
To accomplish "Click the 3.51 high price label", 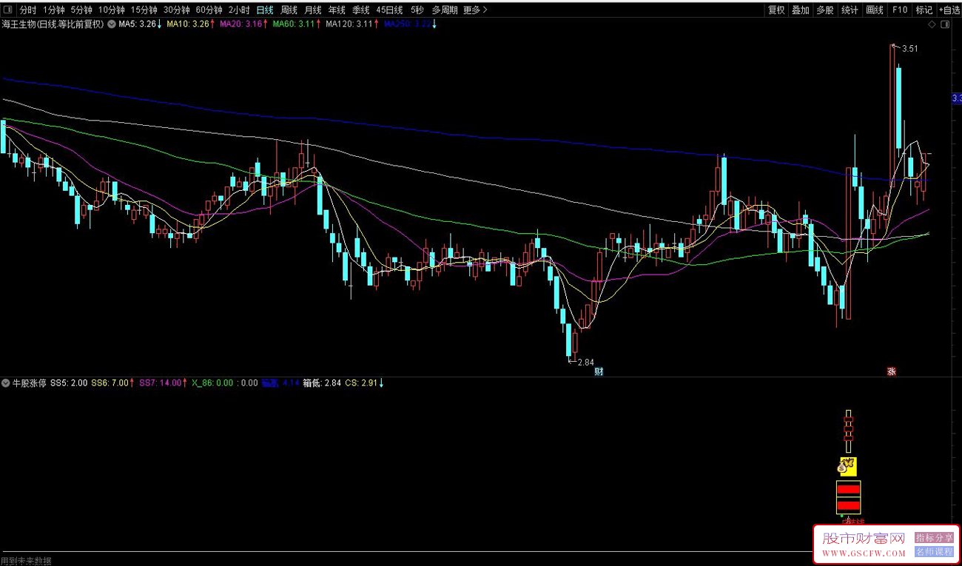I will pos(910,49).
